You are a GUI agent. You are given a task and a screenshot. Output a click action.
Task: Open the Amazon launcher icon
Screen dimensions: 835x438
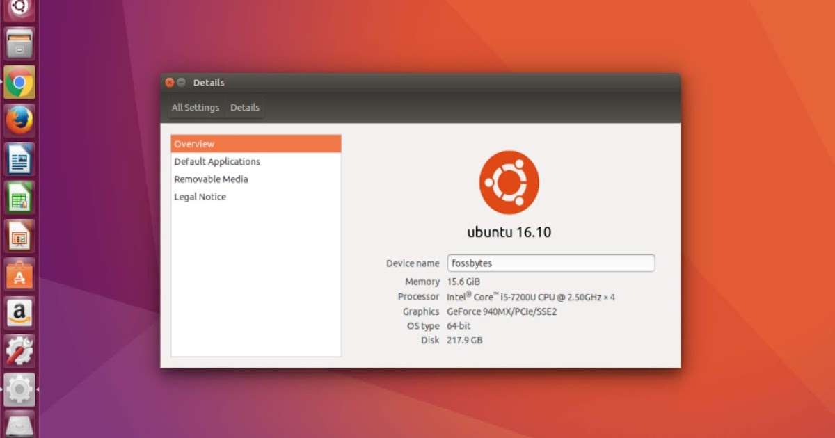(19, 313)
